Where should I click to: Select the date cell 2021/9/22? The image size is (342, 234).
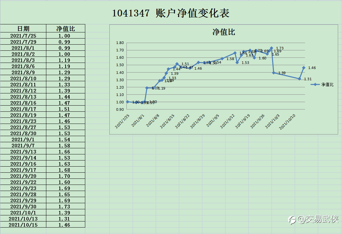point(23,182)
